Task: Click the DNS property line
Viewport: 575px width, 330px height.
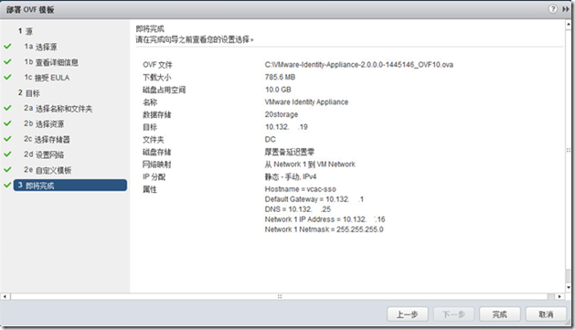Action: click(x=297, y=209)
